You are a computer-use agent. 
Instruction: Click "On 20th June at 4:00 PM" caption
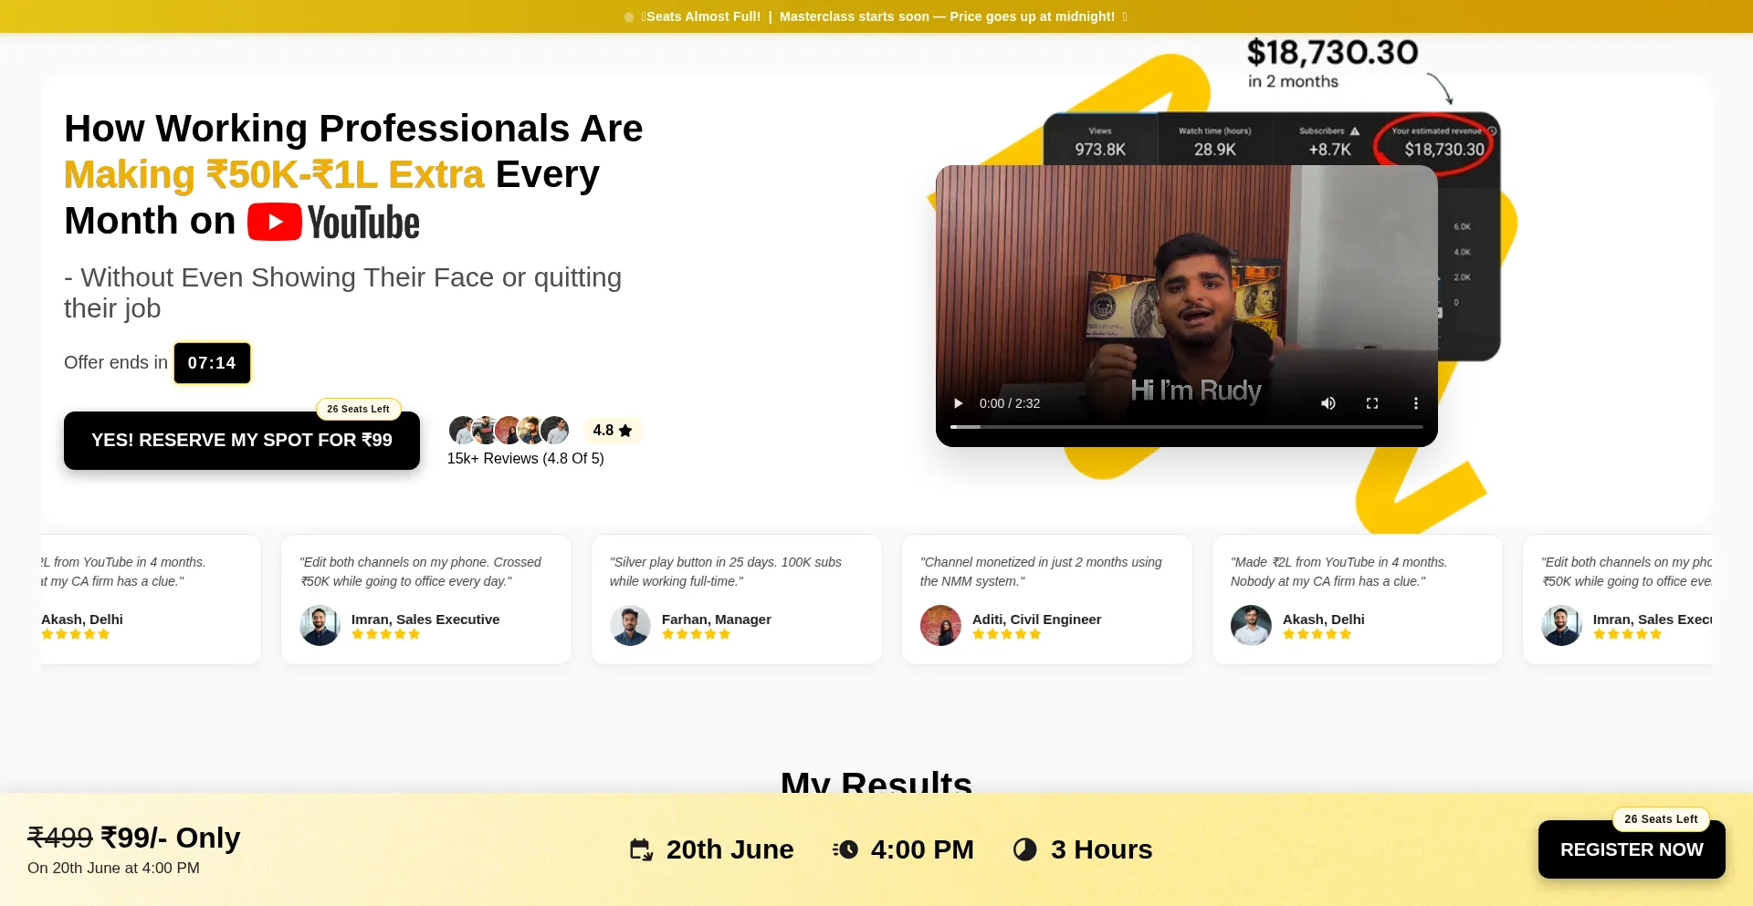tap(113, 869)
